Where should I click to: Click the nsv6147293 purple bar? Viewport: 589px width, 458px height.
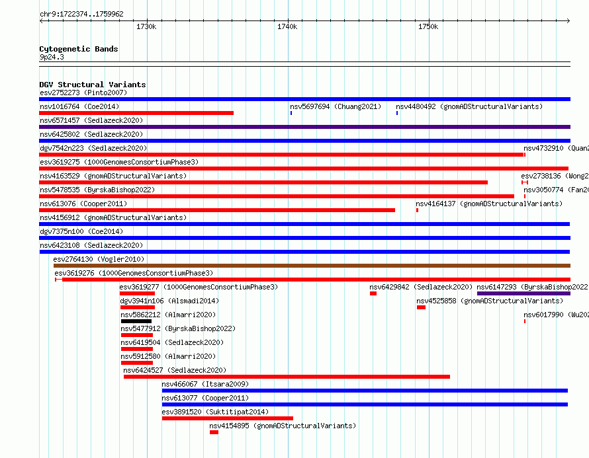(x=523, y=293)
